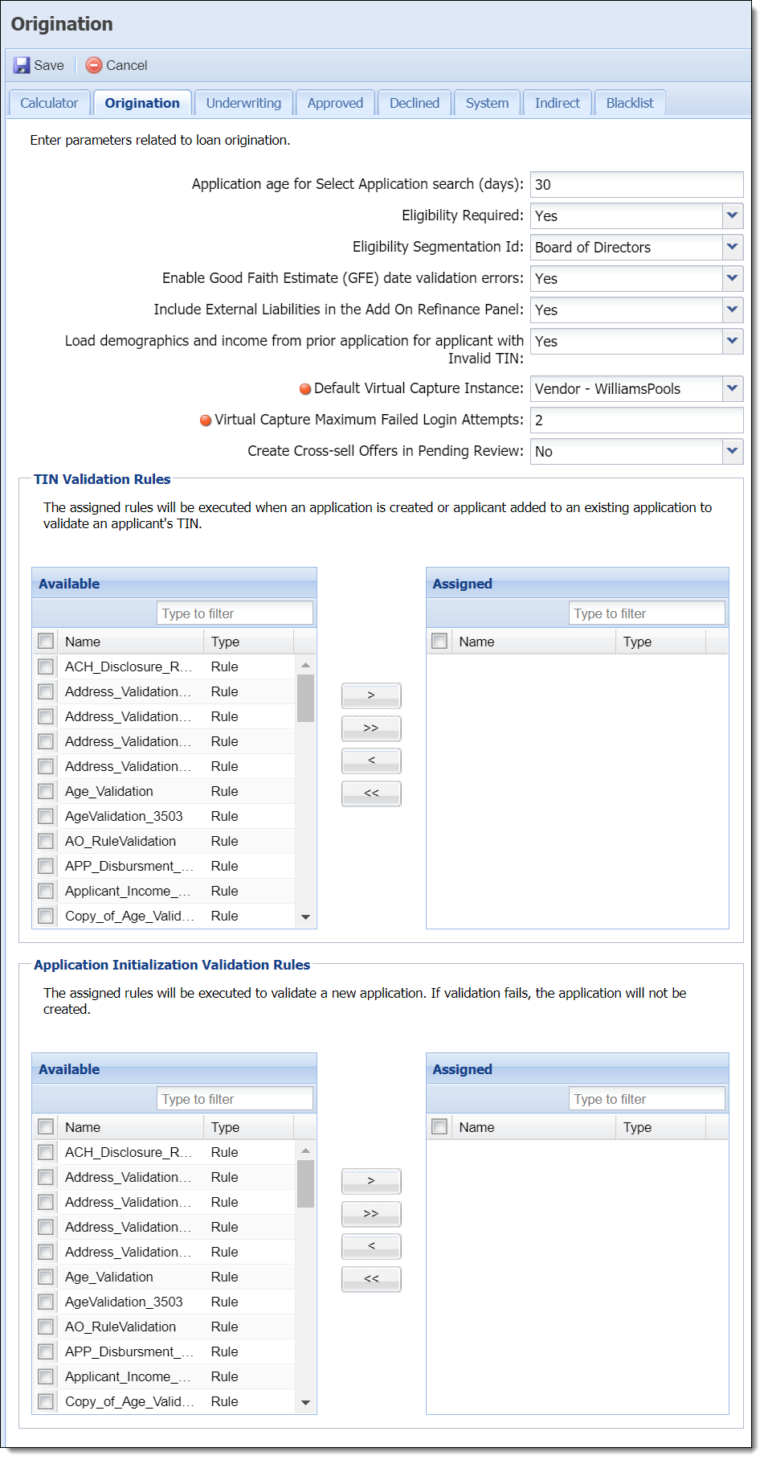
Task: Check AO_RuleValidation in TIN Available list
Action: pos(46,841)
